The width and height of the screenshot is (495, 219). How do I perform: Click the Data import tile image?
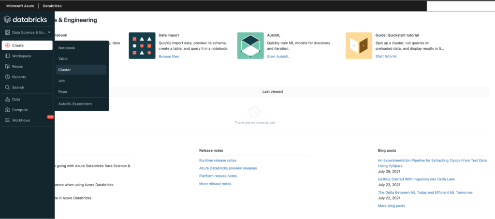pyautogui.click(x=142, y=46)
